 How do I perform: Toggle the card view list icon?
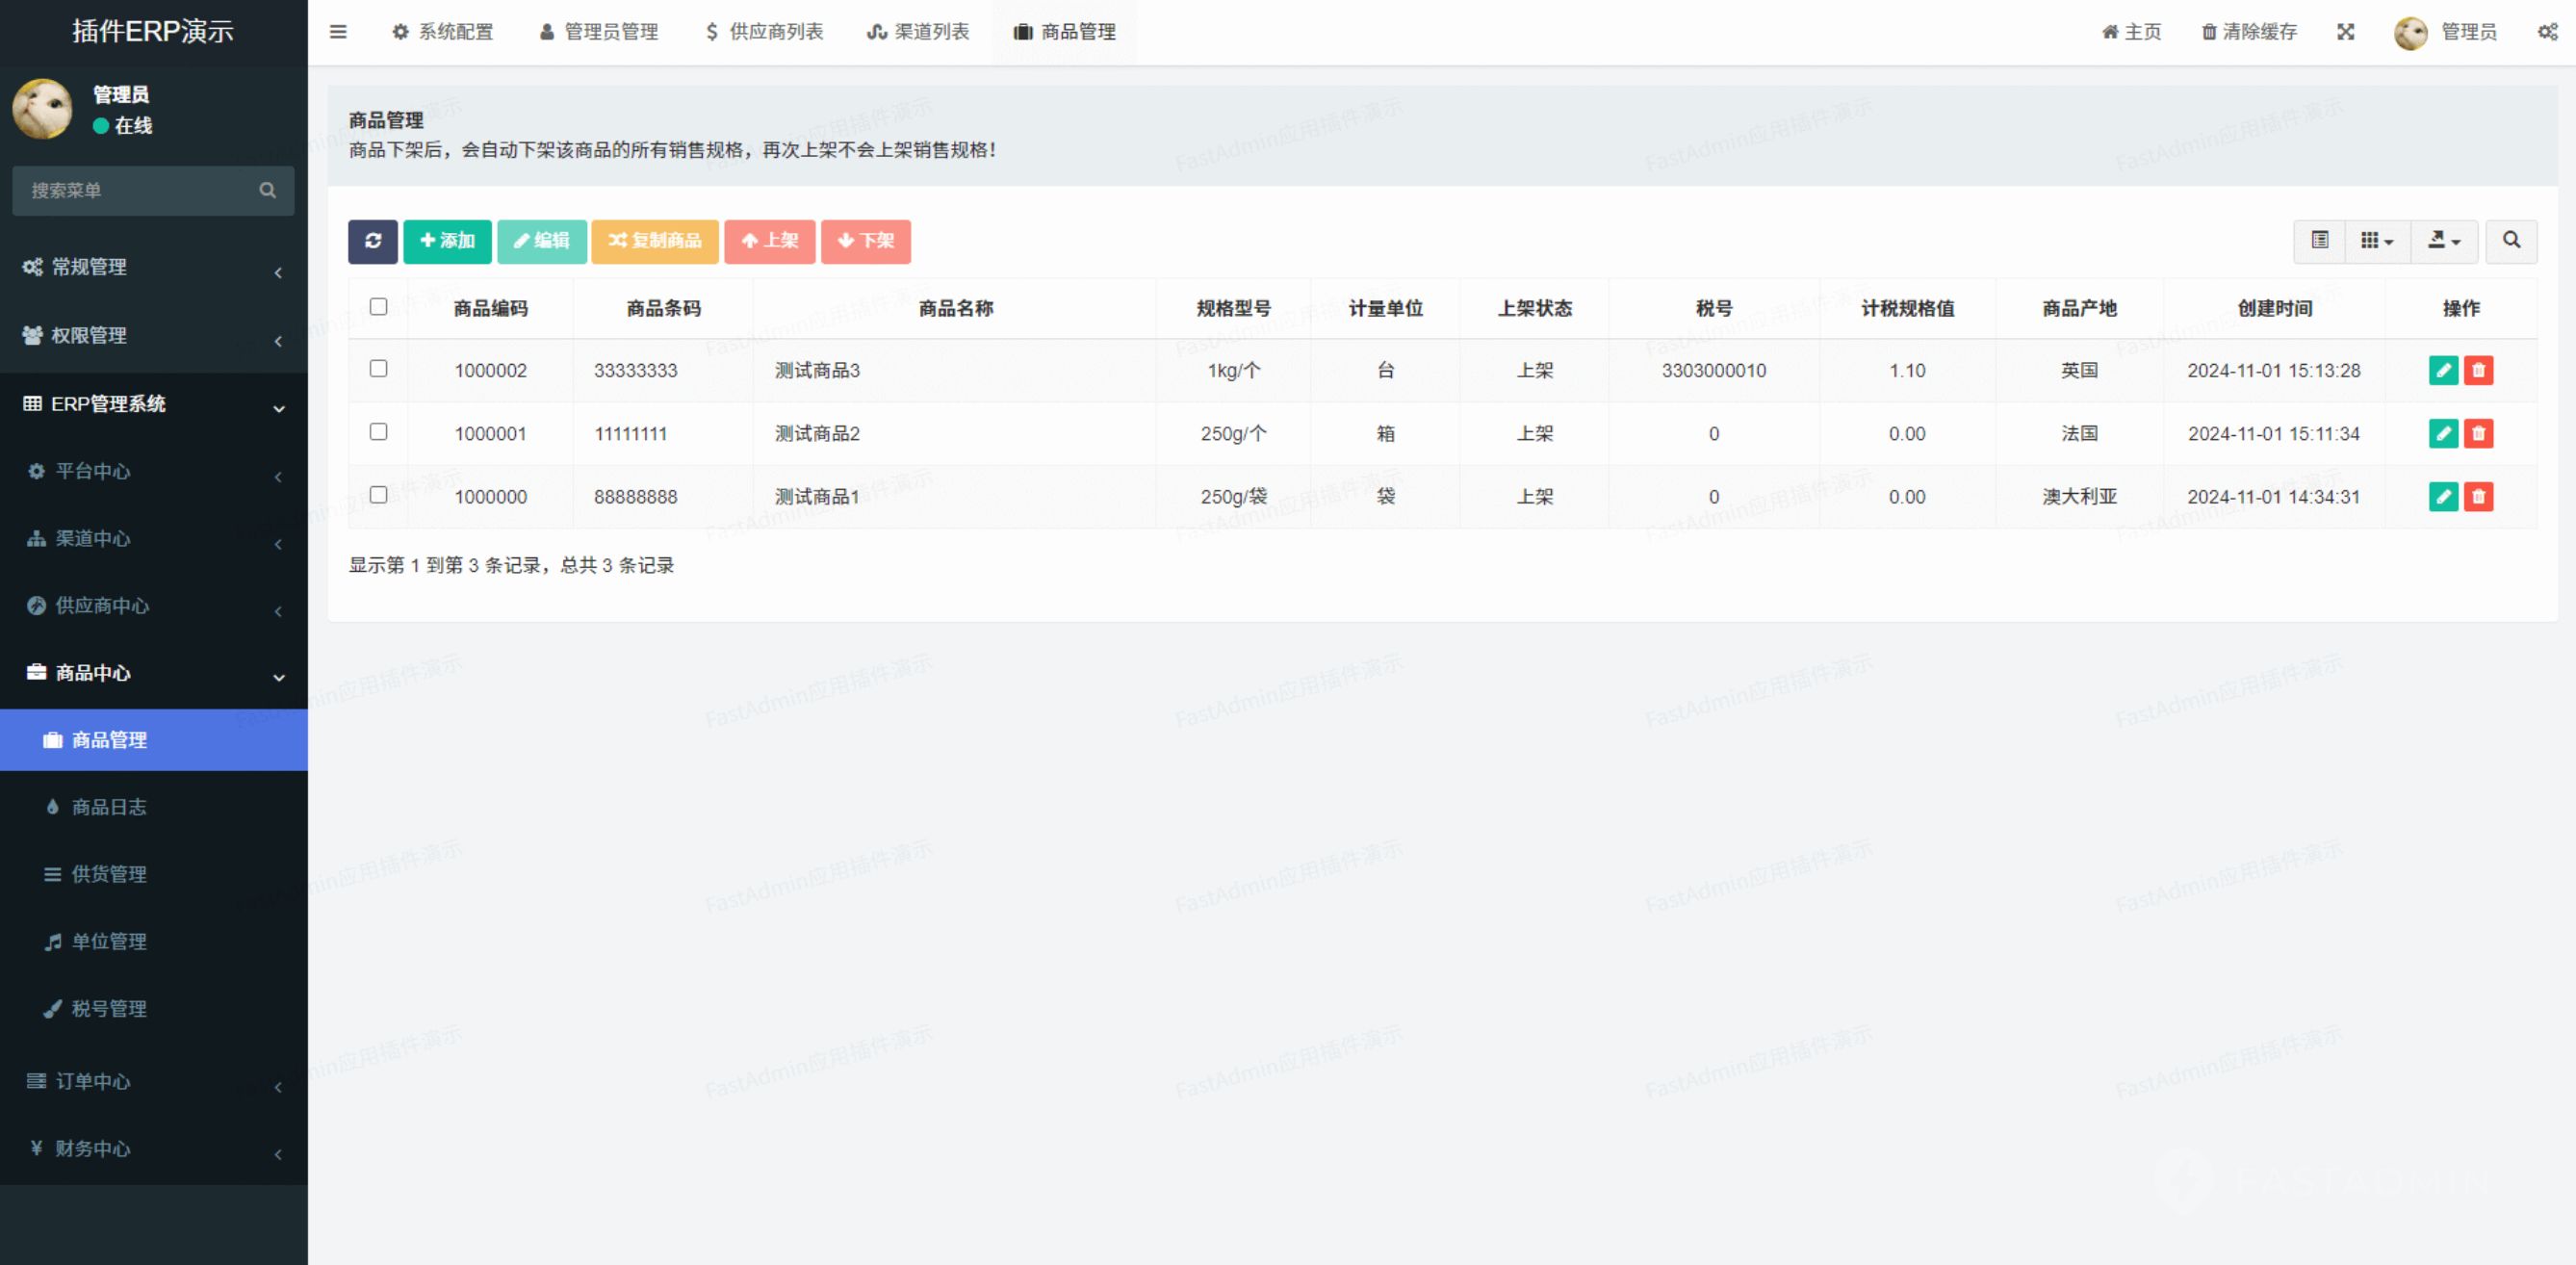tap(2319, 241)
